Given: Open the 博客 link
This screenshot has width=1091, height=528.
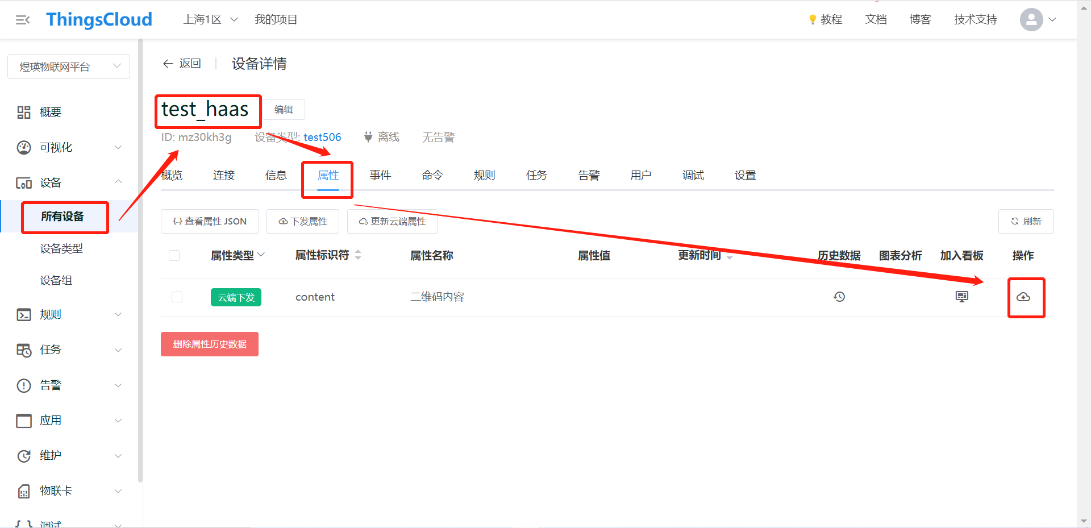Looking at the screenshot, I should click(920, 19).
